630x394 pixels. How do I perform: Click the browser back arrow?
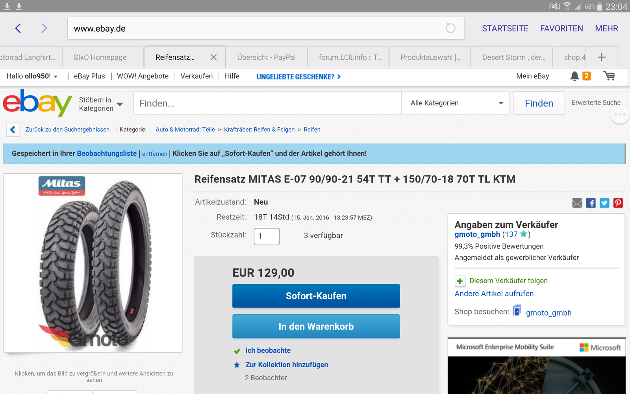click(18, 28)
